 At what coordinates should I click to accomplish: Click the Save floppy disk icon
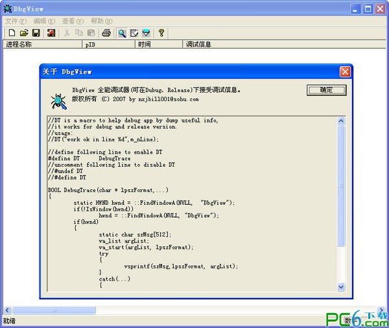click(36, 33)
